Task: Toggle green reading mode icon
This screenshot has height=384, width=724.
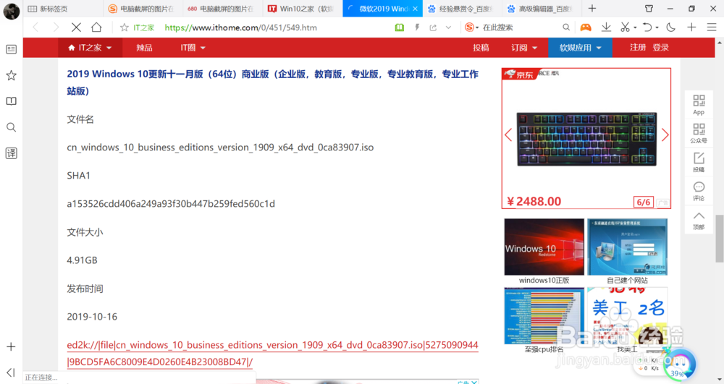Action: click(x=400, y=27)
